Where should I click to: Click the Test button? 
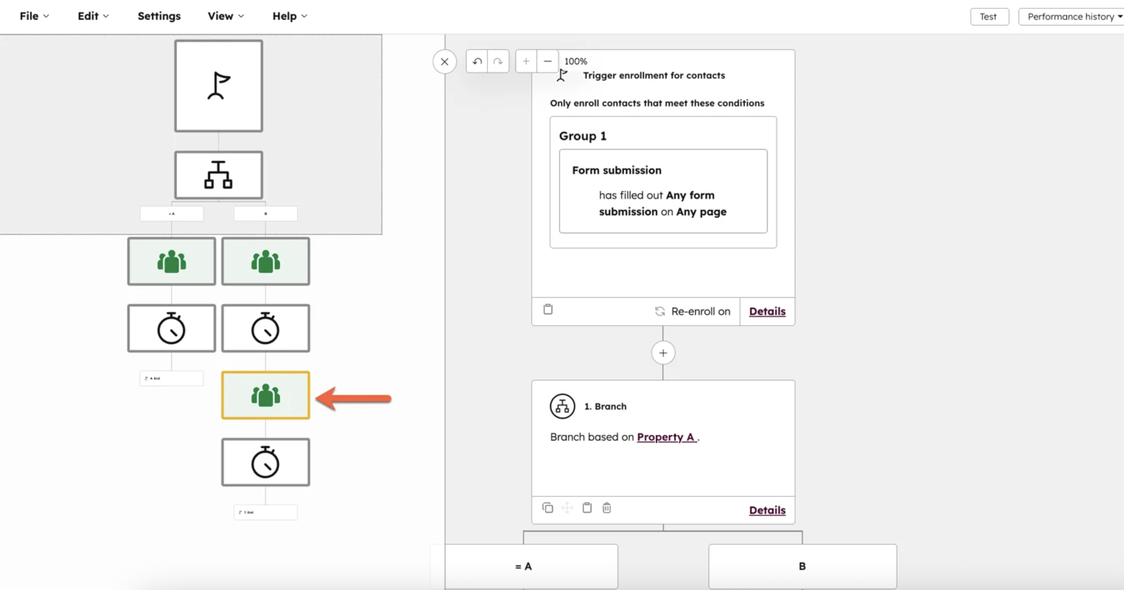(x=989, y=17)
